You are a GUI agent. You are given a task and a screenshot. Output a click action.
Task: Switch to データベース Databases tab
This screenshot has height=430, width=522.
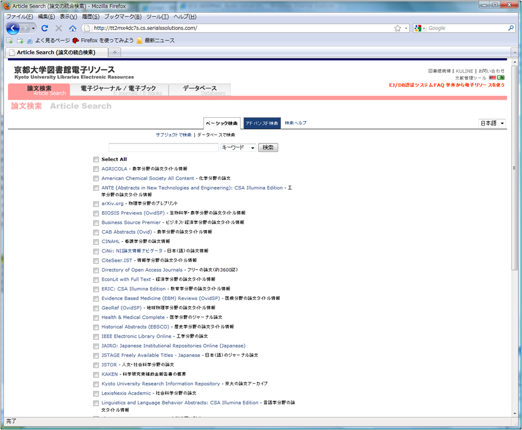pos(200,90)
